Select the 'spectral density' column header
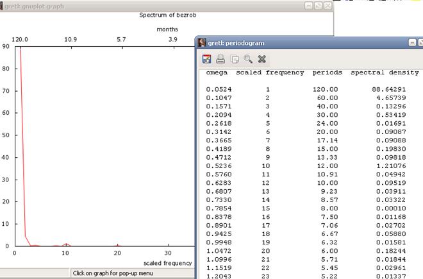This screenshot has height=279, width=423. (x=385, y=72)
